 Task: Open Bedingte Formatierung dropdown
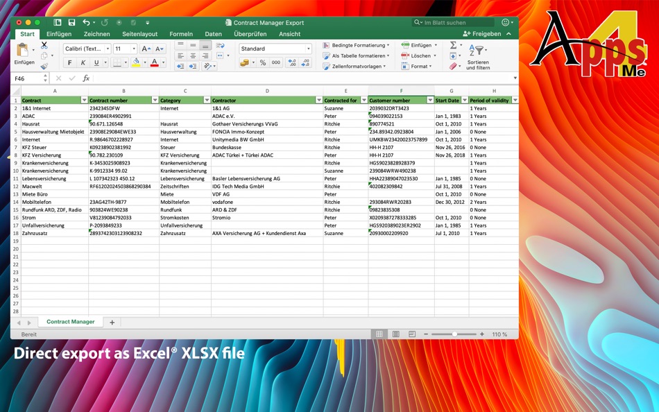pyautogui.click(x=356, y=45)
